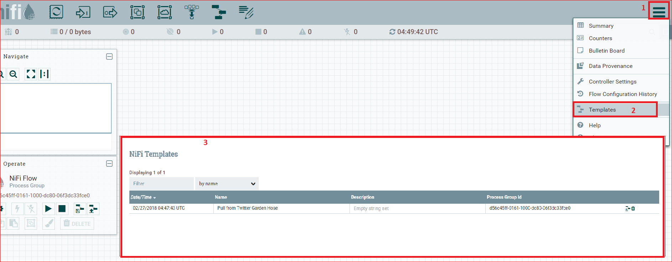The width and height of the screenshot is (672, 262).
Task: Click the template Filter input field
Action: [161, 184]
